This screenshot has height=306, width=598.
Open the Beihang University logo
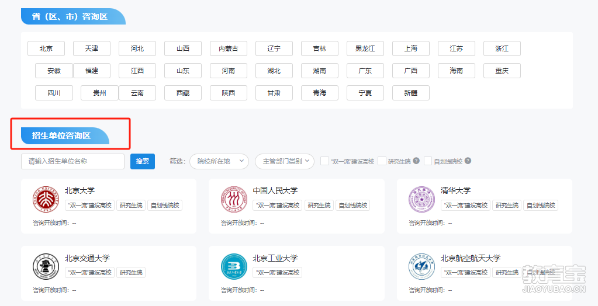coord(422,266)
